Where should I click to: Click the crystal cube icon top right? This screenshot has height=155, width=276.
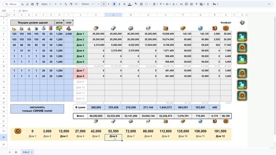tap(242, 22)
